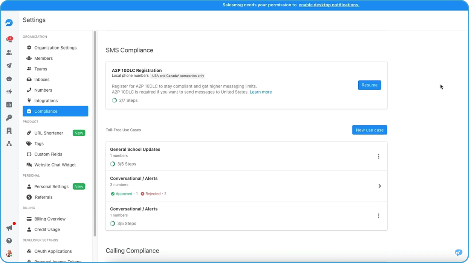The image size is (469, 263).
Task: Enable desktop notifications from the banner
Action: pos(328,5)
